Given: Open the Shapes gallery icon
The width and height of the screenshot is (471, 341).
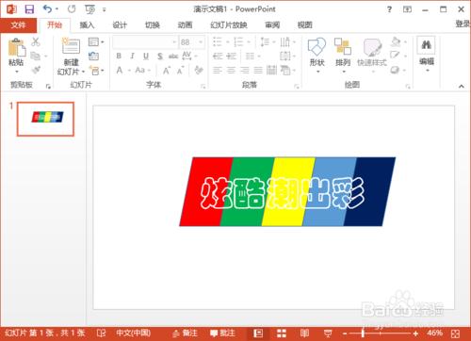Looking at the screenshot, I should click(x=317, y=47).
